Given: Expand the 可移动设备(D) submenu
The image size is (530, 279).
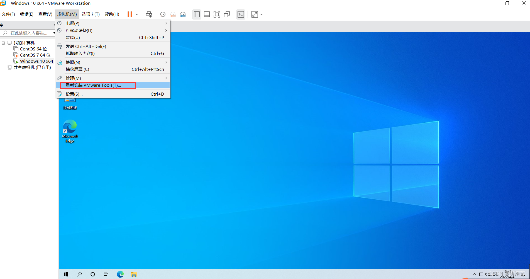Looking at the screenshot, I should pyautogui.click(x=113, y=30).
